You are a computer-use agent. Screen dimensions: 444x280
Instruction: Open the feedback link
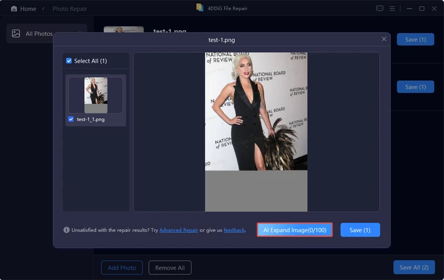234,230
